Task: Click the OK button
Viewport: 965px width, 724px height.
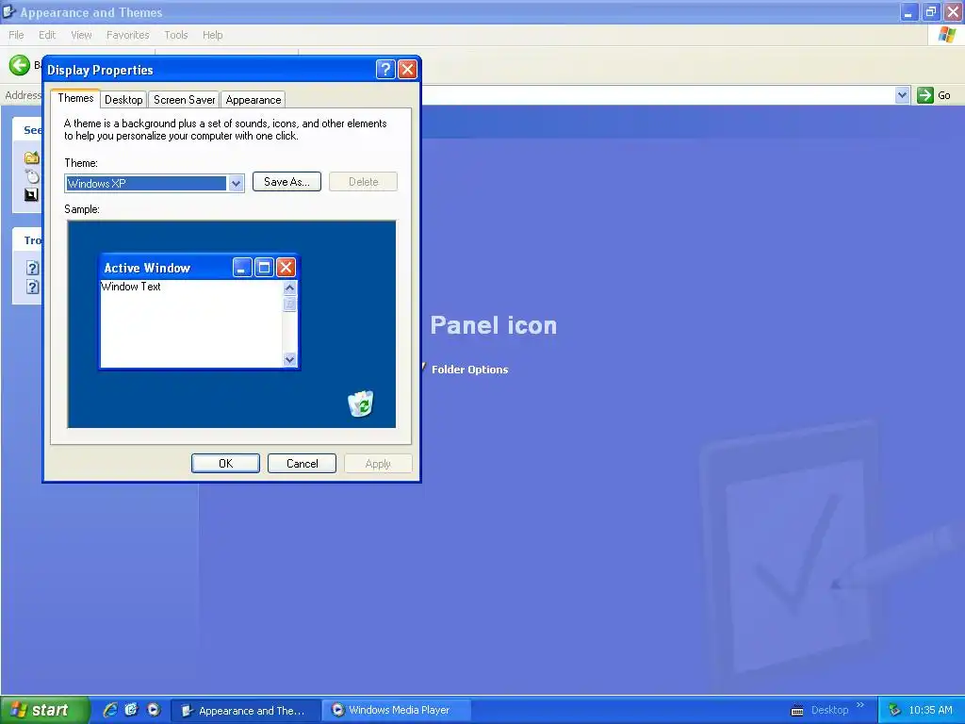Action: click(x=225, y=464)
